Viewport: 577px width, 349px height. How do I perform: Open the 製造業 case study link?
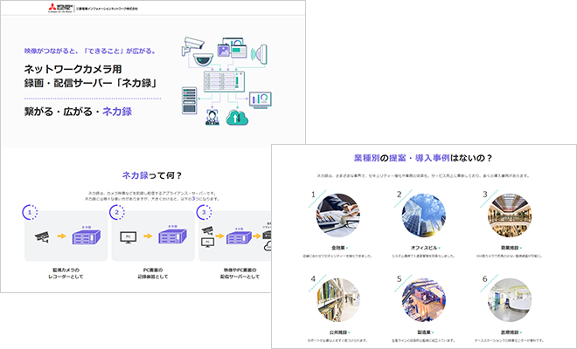(426, 332)
